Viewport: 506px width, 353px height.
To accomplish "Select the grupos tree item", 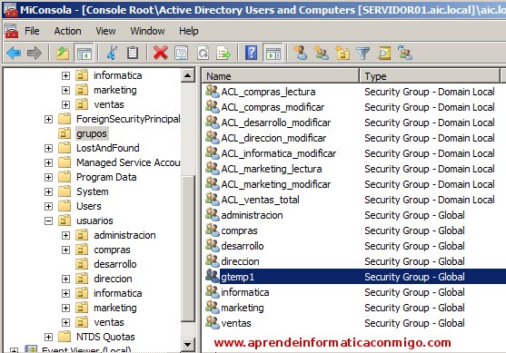I will pyautogui.click(x=92, y=133).
